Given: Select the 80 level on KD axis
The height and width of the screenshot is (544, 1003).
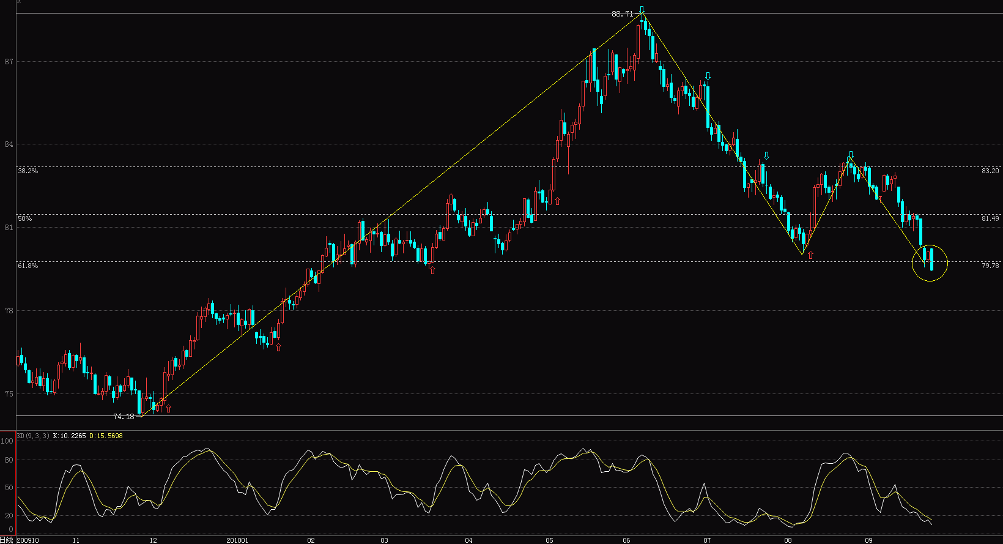Looking at the screenshot, I should pyautogui.click(x=9, y=460).
